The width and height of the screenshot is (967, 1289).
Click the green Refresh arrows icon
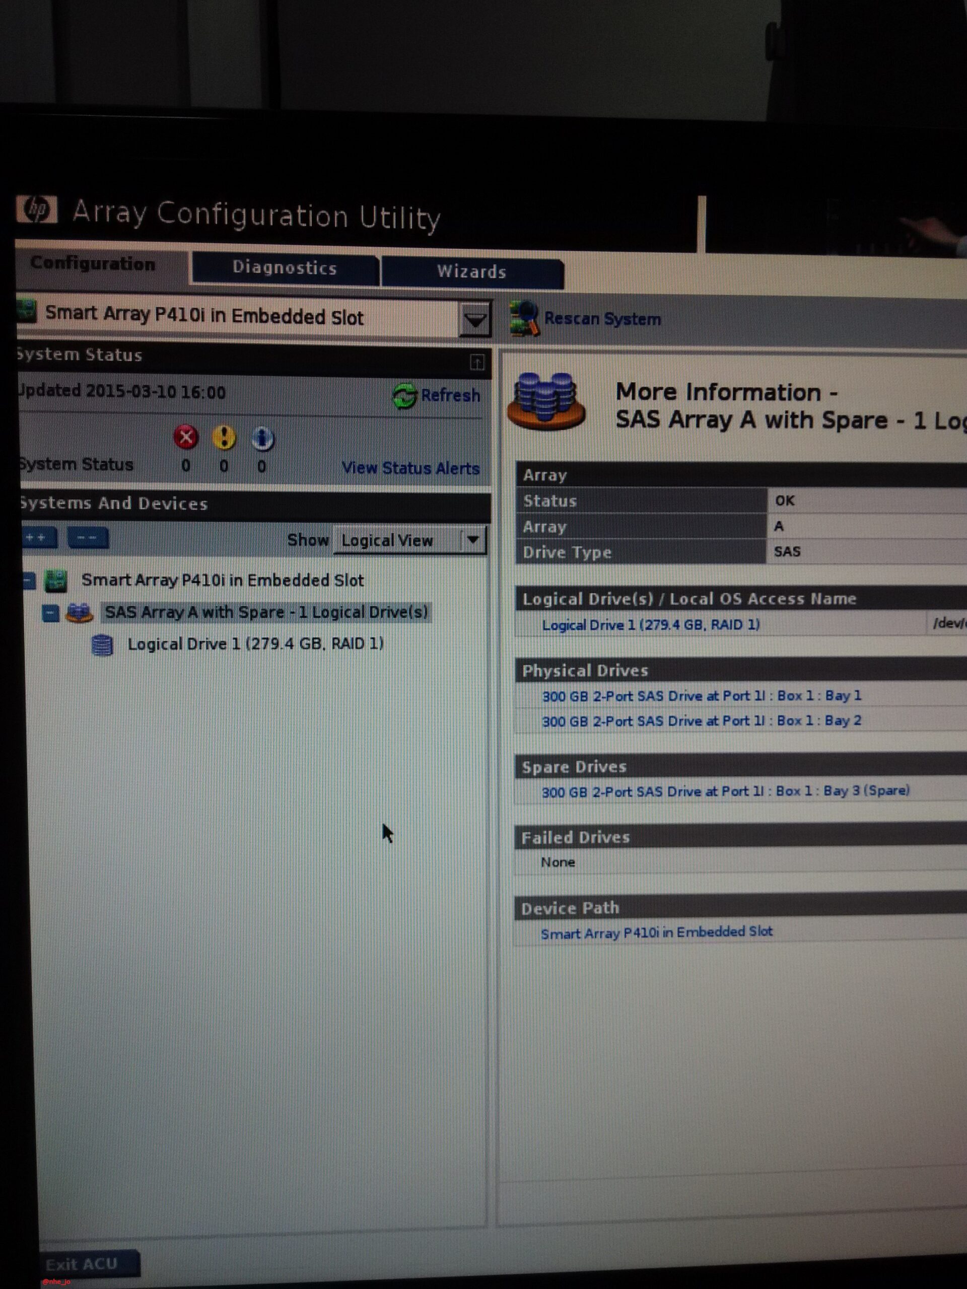point(404,396)
